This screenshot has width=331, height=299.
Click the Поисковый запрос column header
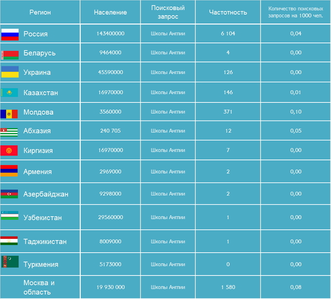(168, 12)
